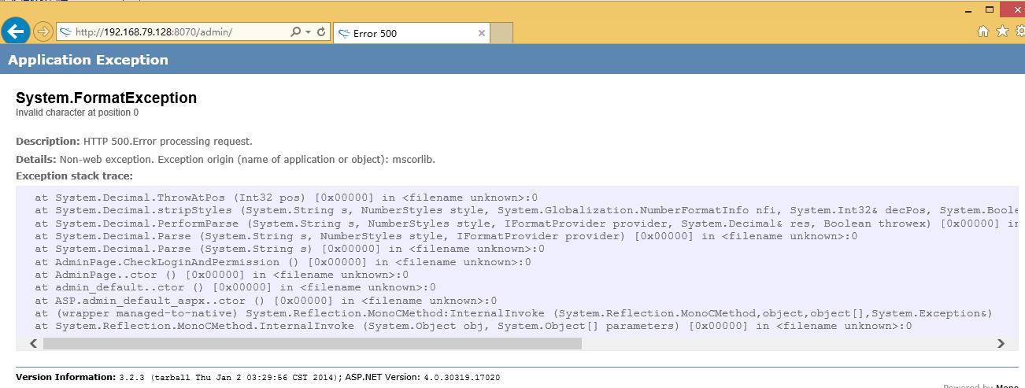
Task: Open the Tools gear menu
Action: (x=1019, y=31)
